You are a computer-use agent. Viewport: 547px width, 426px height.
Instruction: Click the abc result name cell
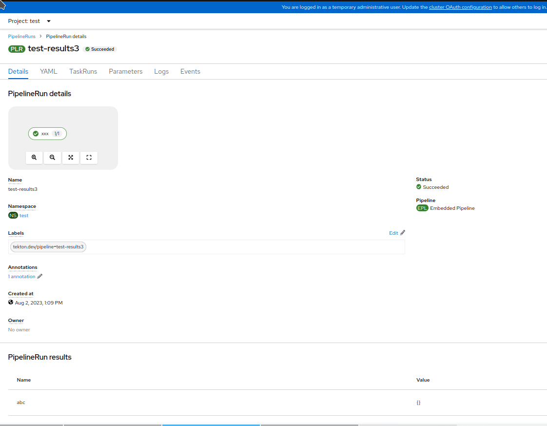pyautogui.click(x=21, y=403)
